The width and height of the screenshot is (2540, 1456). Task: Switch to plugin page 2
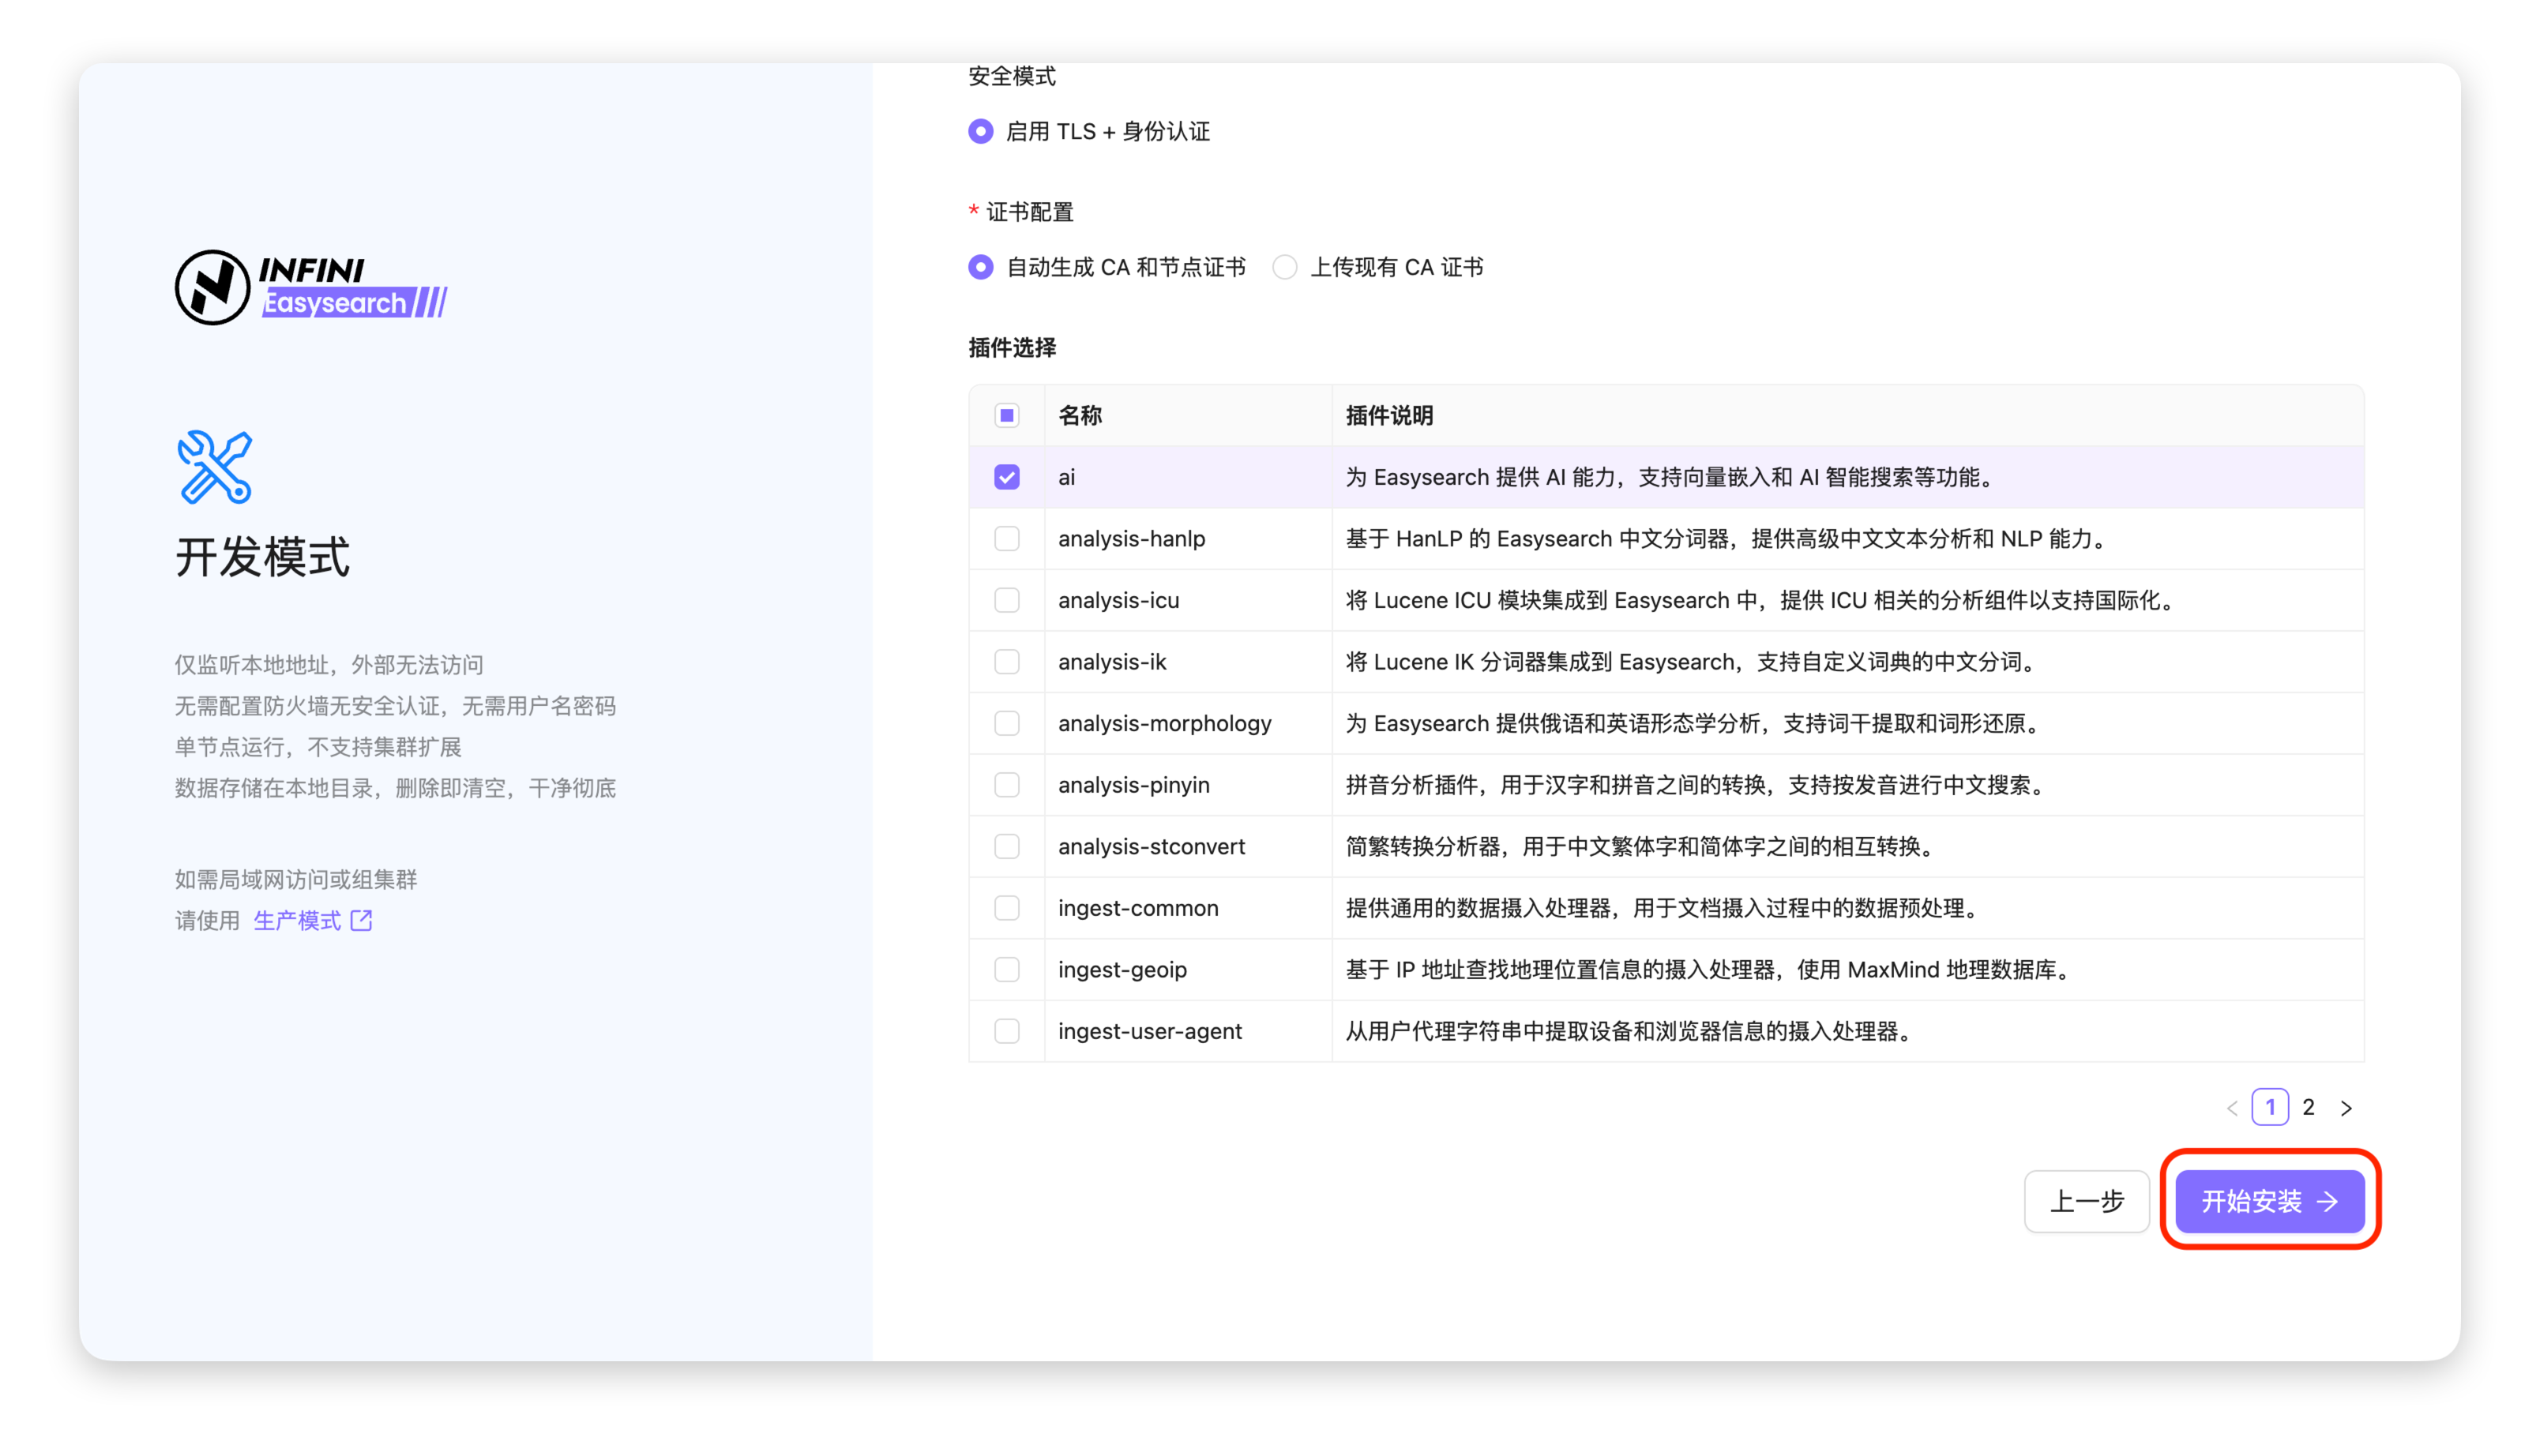pos(2308,1107)
